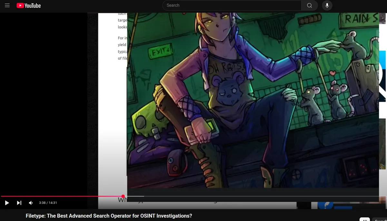This screenshot has height=221, width=387.
Task: Mute the video volume
Action: point(31,203)
